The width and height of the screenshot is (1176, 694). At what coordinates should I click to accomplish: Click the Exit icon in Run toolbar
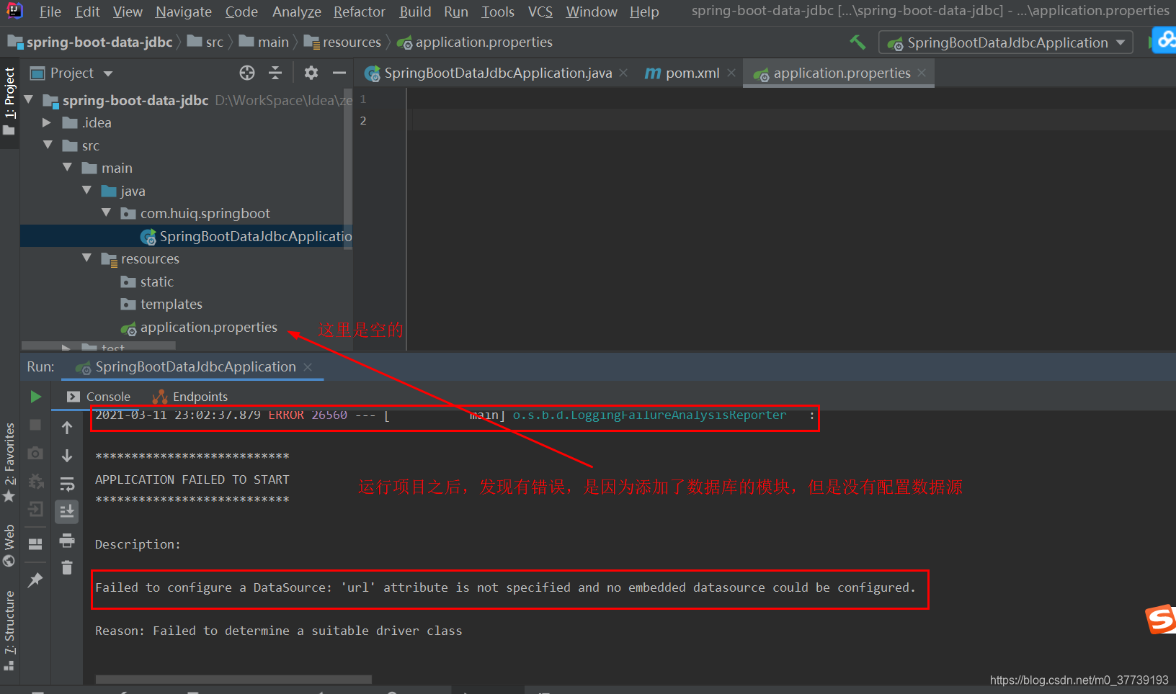tap(35, 510)
